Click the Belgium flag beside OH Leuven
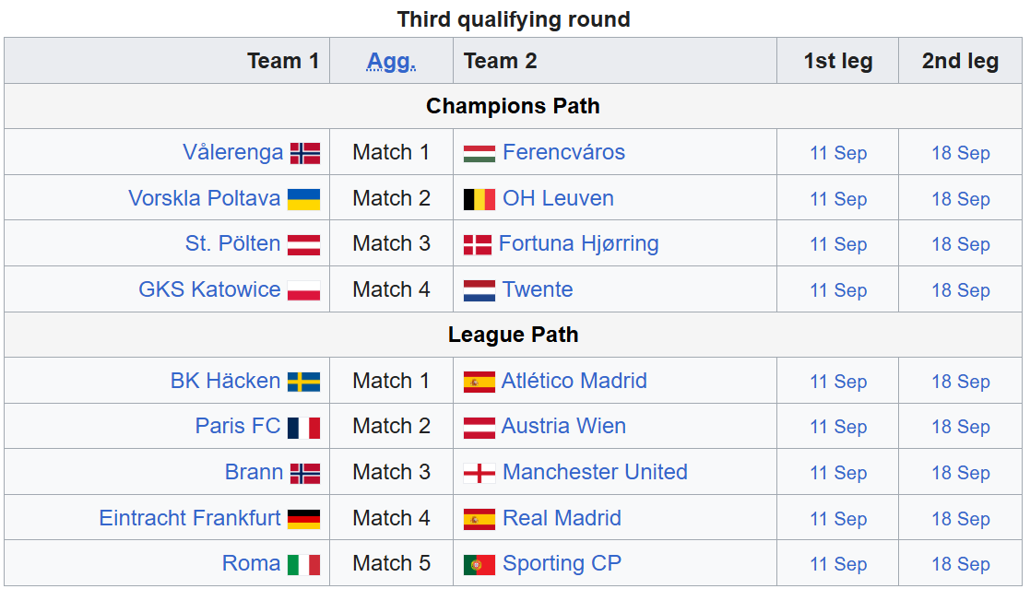The width and height of the screenshot is (1030, 589). pos(479,199)
